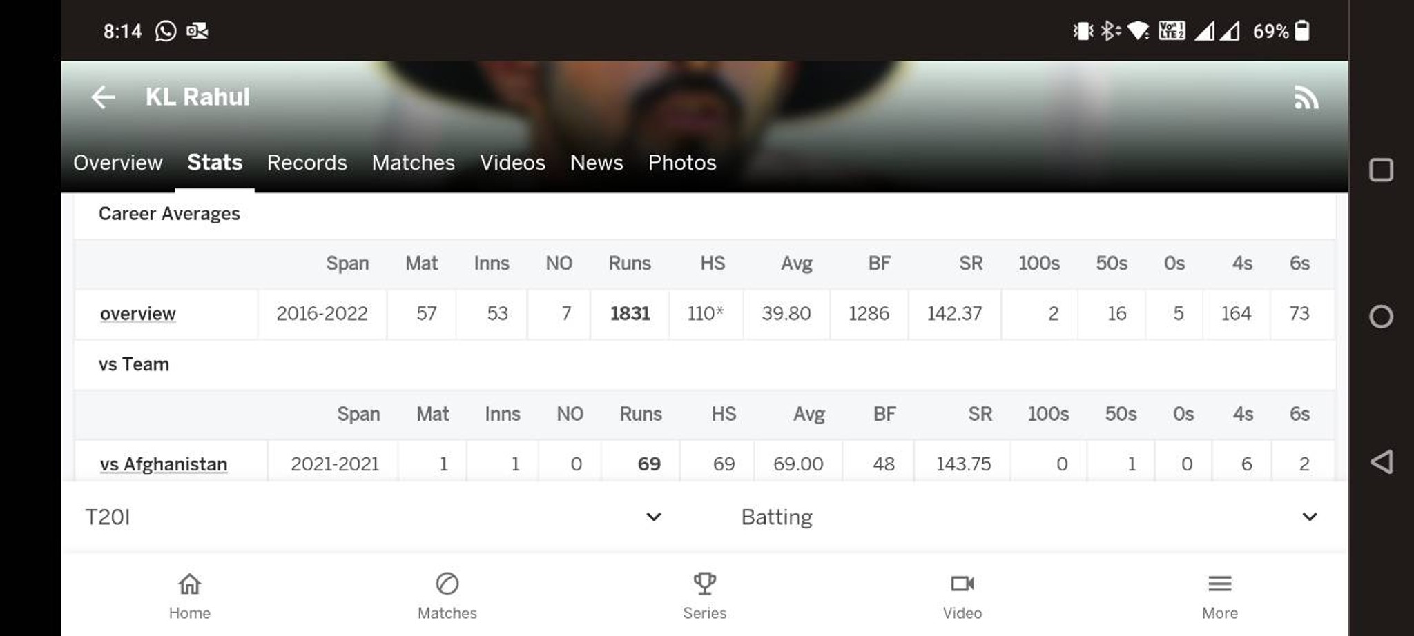Open the vs Afghanistan stats link
The width and height of the screenshot is (1414, 636).
(164, 464)
